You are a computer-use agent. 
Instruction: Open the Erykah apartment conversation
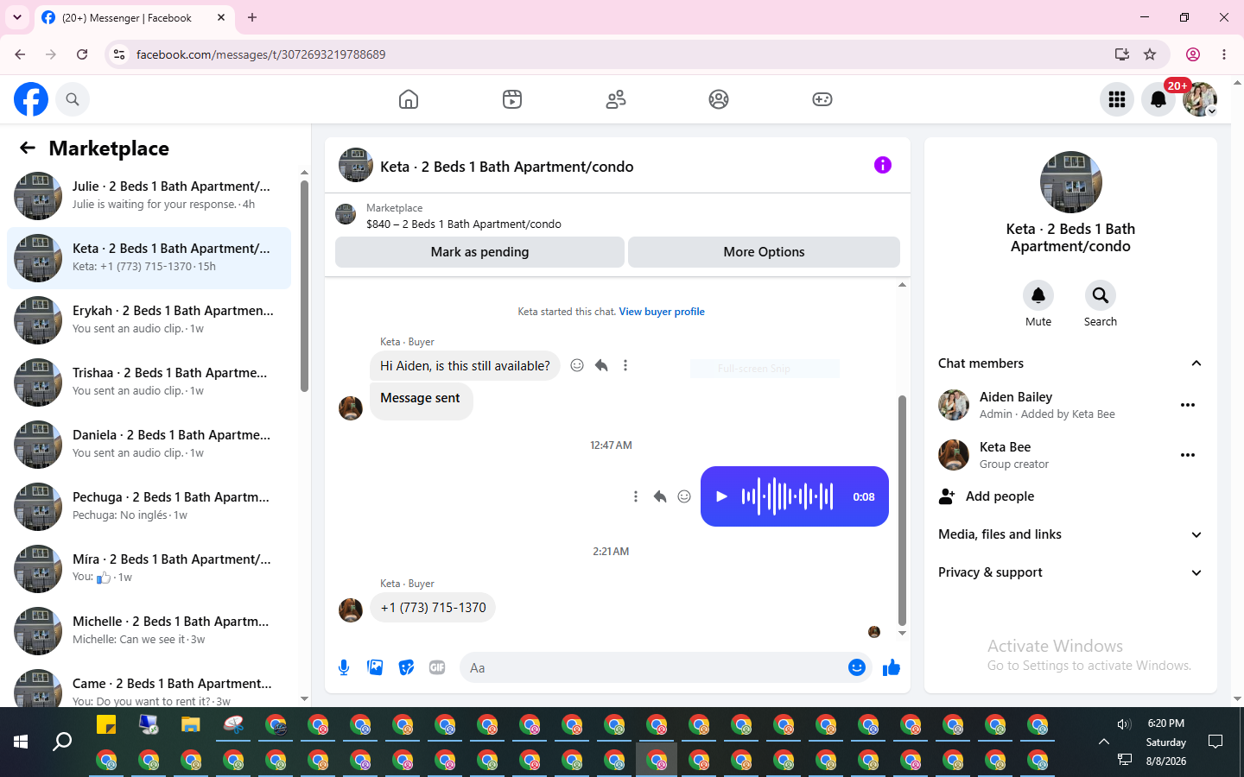pyautogui.click(x=149, y=320)
